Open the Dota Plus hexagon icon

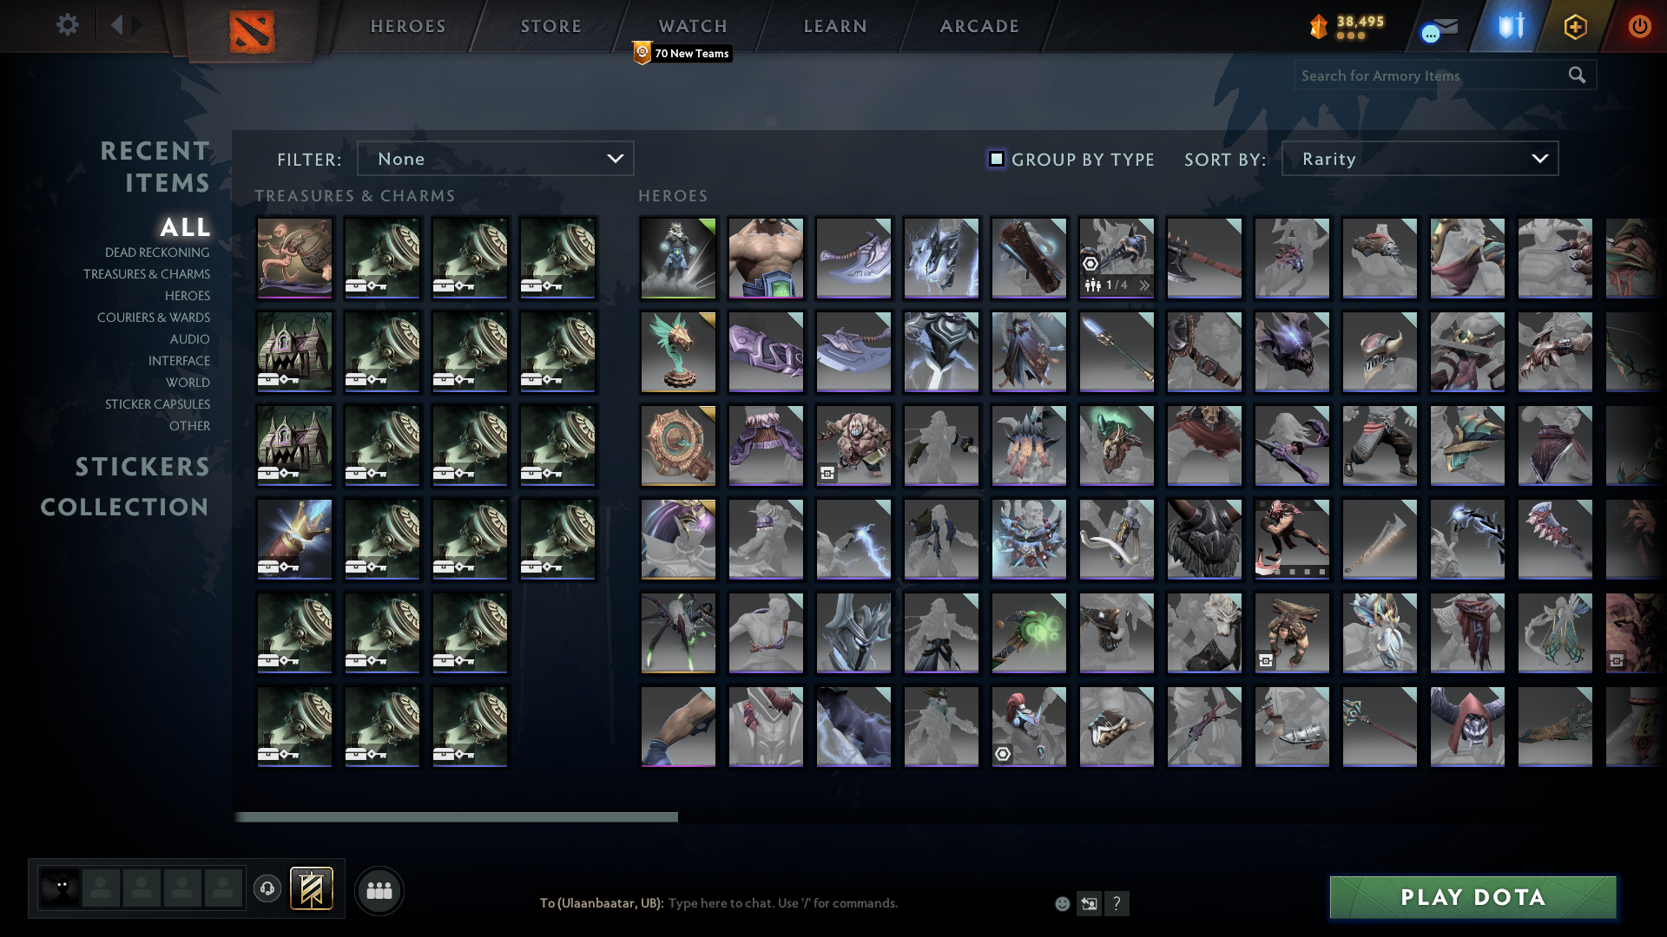tap(1576, 26)
